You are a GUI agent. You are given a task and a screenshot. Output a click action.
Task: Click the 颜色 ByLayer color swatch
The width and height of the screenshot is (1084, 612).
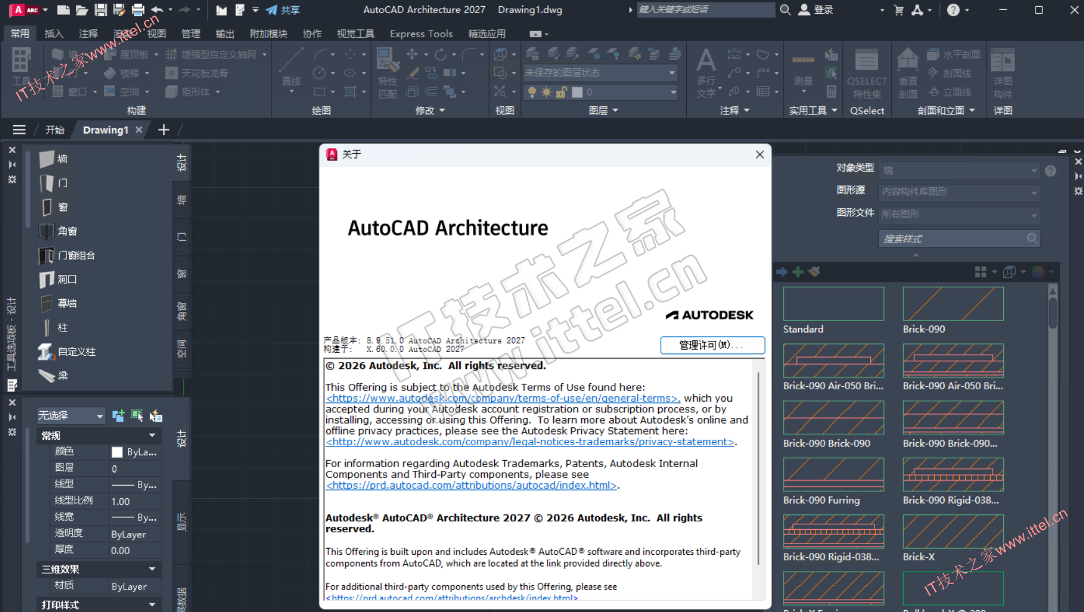pos(117,452)
